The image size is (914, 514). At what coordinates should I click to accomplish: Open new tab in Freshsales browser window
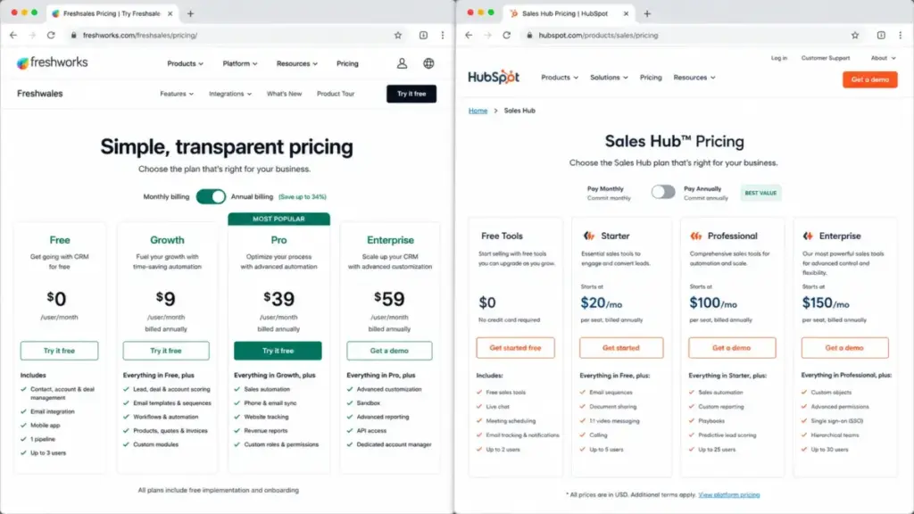(x=191, y=13)
